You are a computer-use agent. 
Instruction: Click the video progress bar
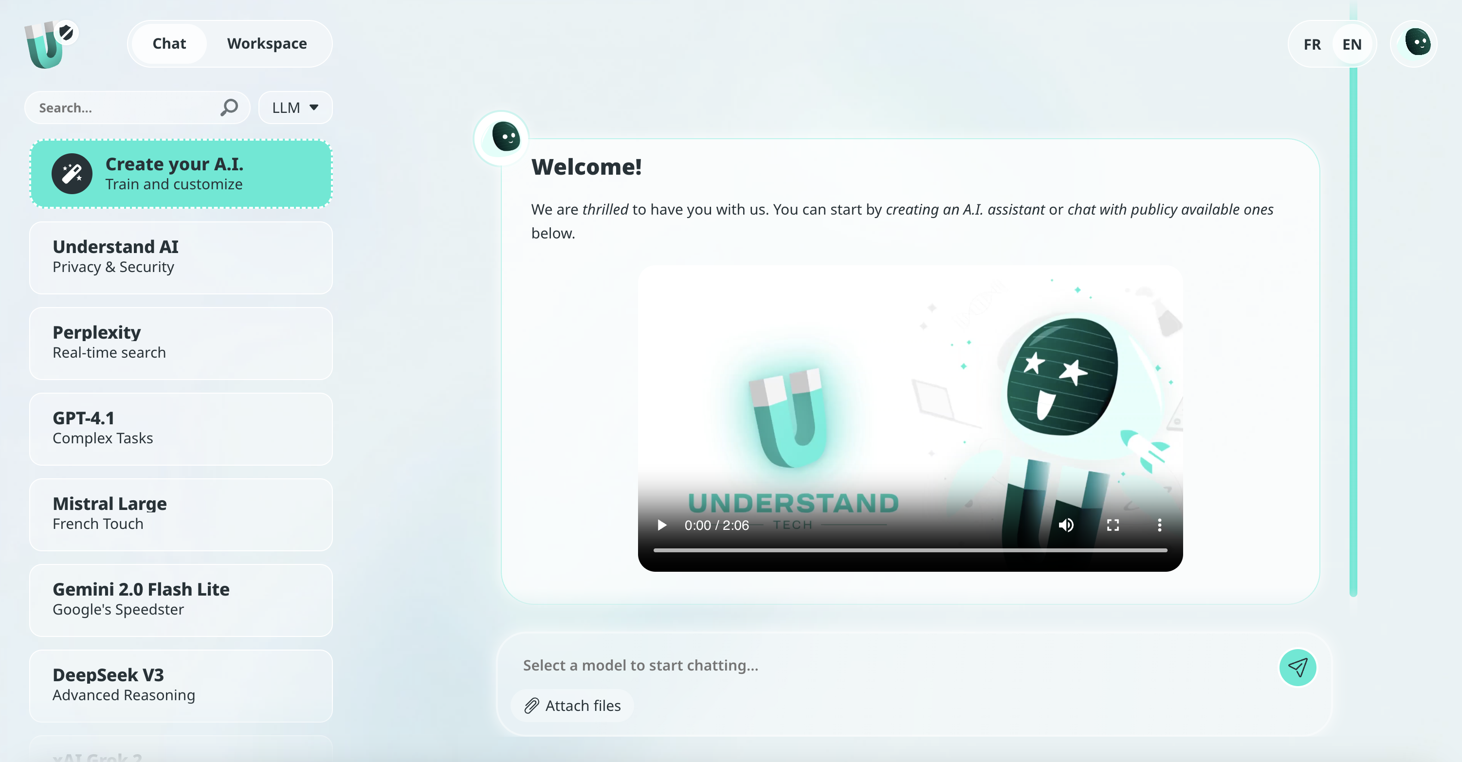[x=911, y=550]
